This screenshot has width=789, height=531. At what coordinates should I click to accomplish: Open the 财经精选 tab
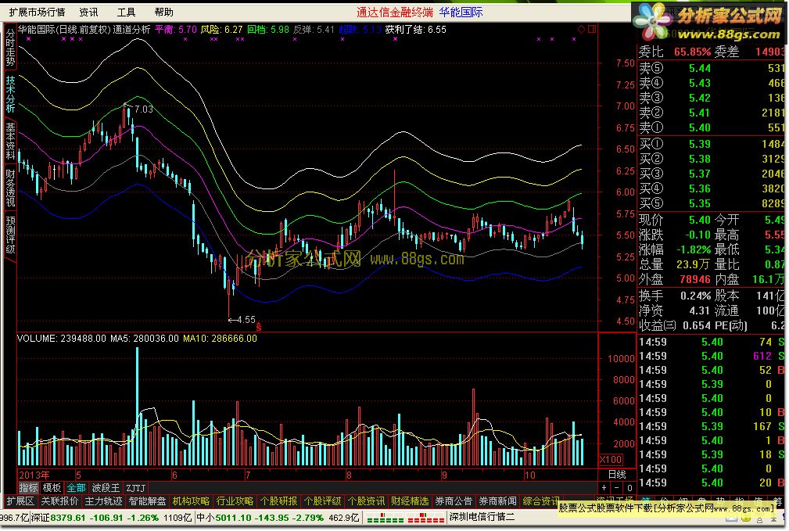click(x=410, y=501)
